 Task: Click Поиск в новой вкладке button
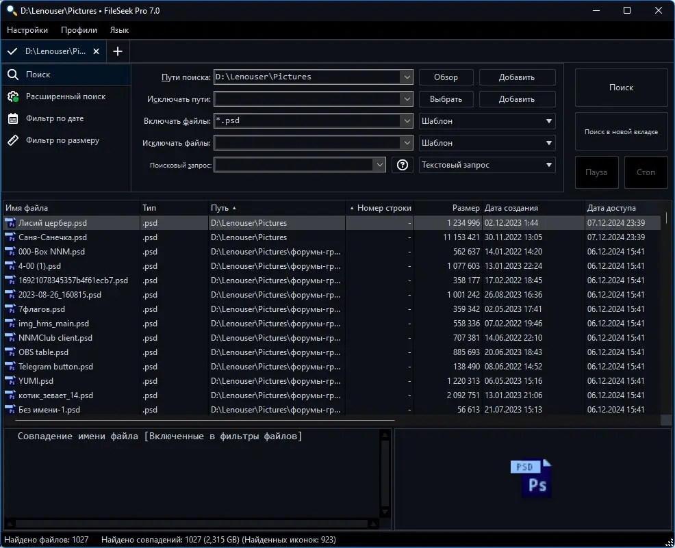click(x=621, y=131)
